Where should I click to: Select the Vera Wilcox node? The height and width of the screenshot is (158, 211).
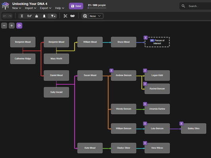(x=157, y=148)
